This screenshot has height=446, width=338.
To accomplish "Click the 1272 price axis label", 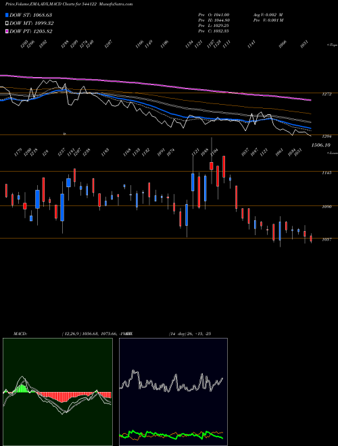I will coord(327,94).
